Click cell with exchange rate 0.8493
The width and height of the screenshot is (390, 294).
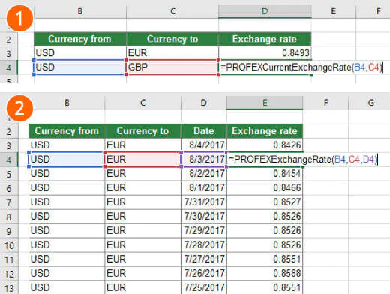click(265, 53)
